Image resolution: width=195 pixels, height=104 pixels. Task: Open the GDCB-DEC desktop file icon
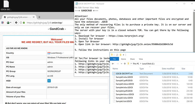click(6, 6)
